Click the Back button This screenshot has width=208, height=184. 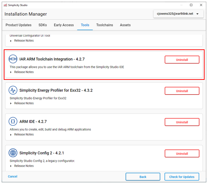pyautogui.click(x=143, y=177)
